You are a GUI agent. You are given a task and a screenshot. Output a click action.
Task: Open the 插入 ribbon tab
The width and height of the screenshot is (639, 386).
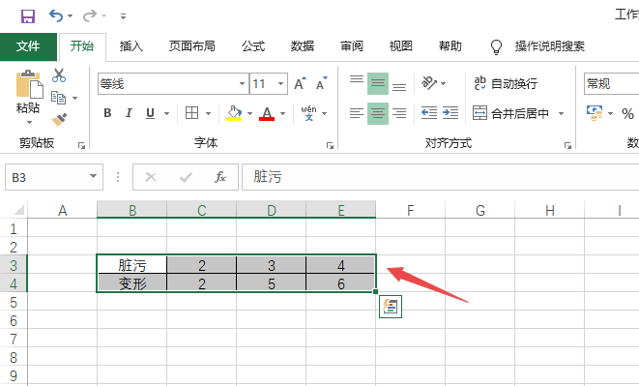click(131, 46)
